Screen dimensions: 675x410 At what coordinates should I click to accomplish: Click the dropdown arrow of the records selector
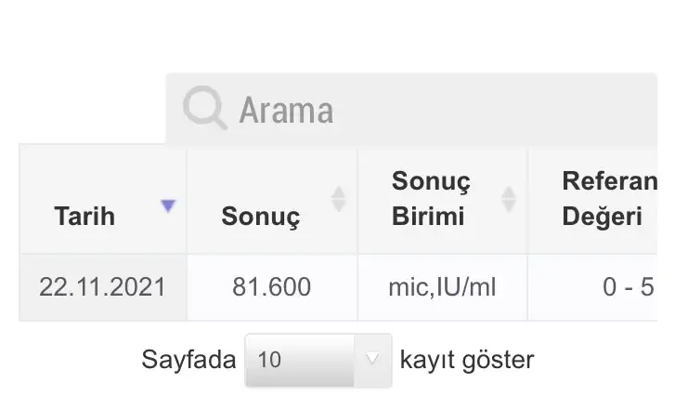372,359
